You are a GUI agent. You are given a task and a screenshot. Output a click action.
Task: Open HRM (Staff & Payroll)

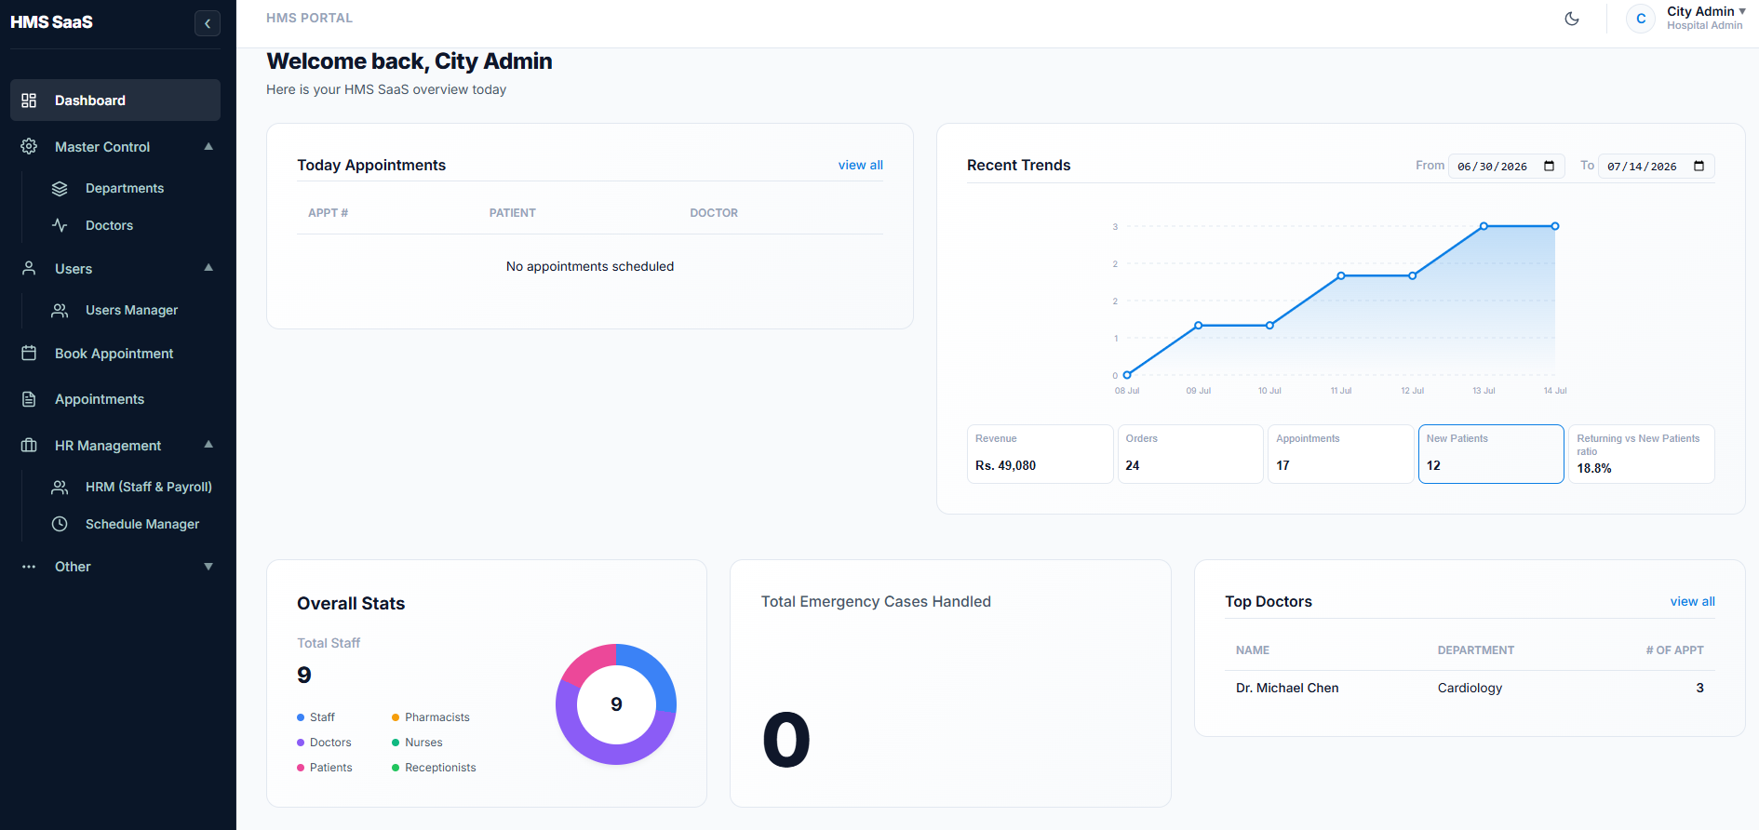(149, 487)
